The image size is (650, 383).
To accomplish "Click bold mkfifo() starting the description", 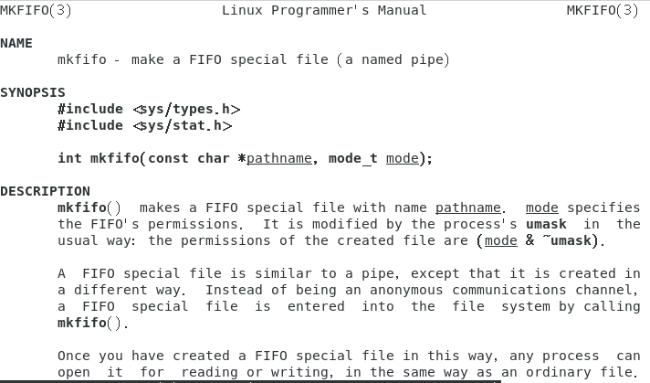I will (89, 207).
